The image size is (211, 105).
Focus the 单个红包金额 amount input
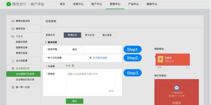77,58
